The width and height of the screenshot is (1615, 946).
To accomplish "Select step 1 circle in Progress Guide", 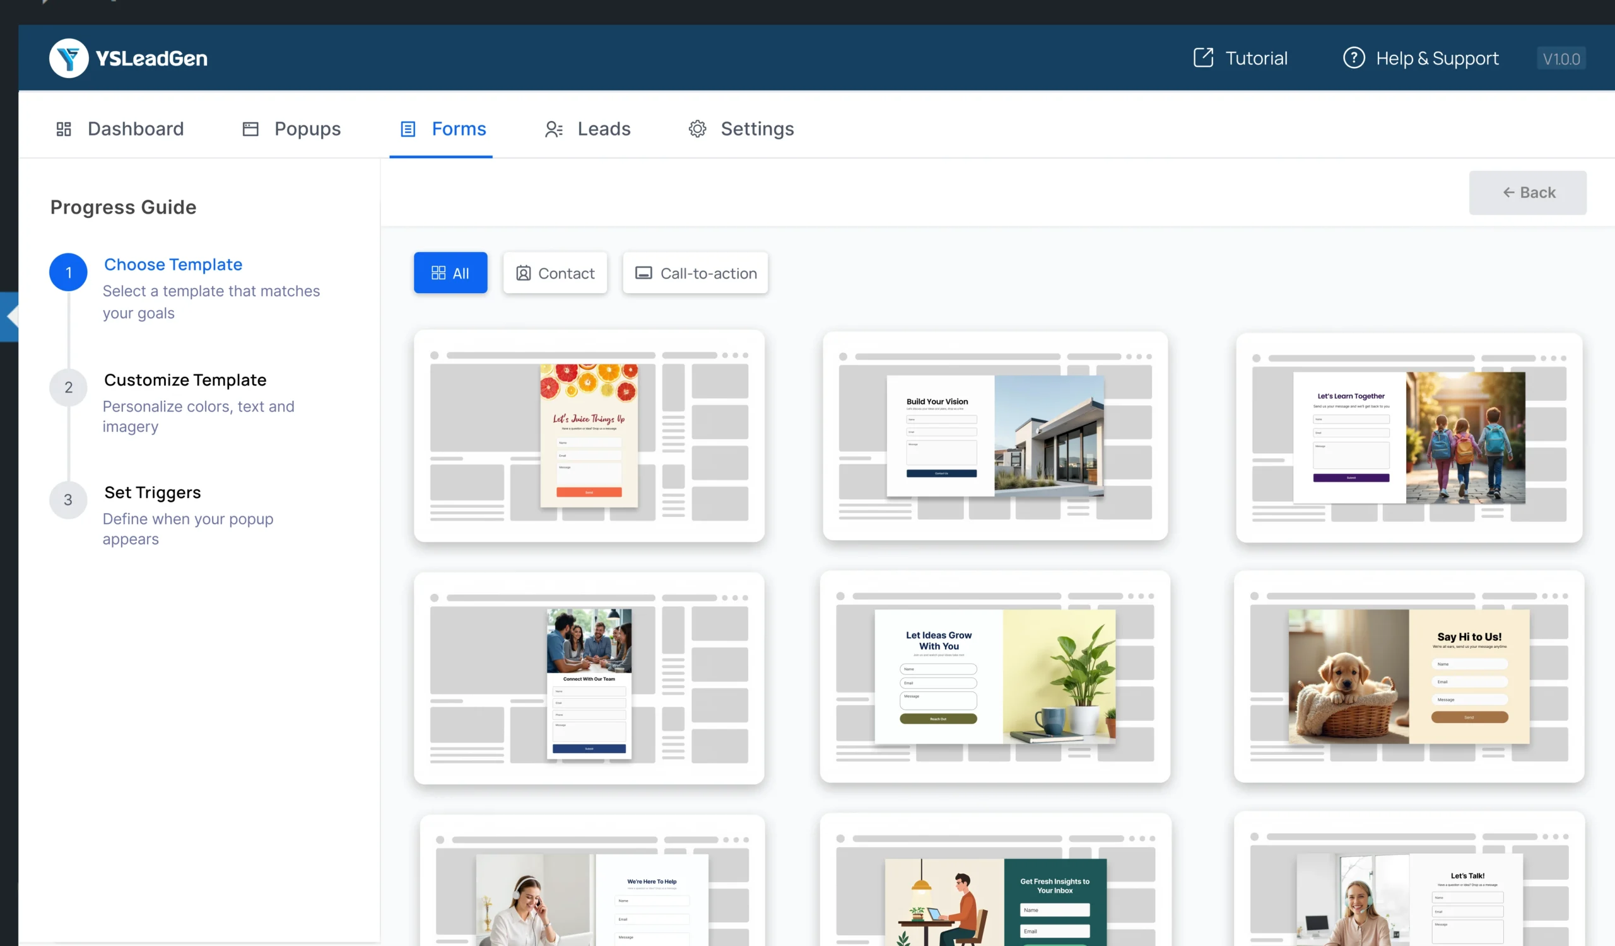I will (69, 272).
